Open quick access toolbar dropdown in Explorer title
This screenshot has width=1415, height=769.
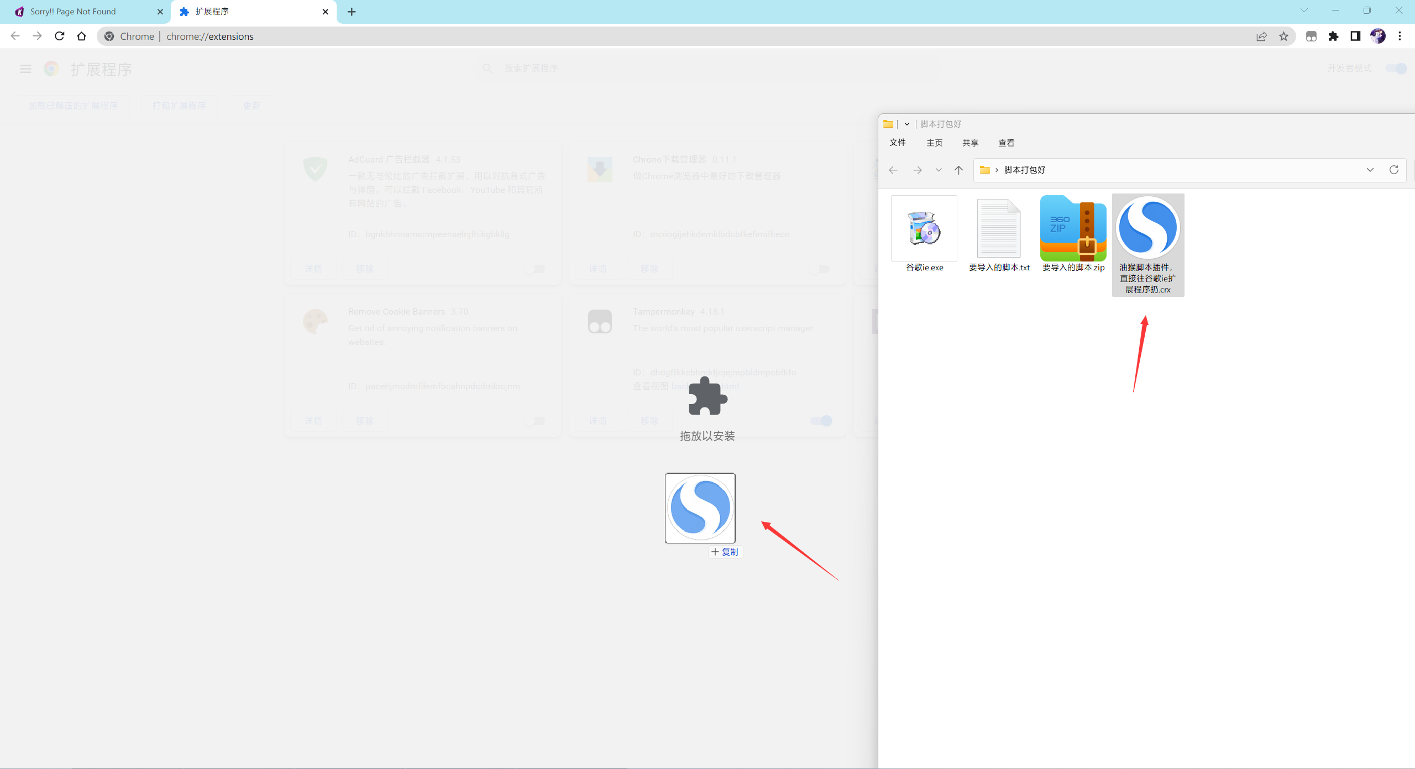pos(907,124)
